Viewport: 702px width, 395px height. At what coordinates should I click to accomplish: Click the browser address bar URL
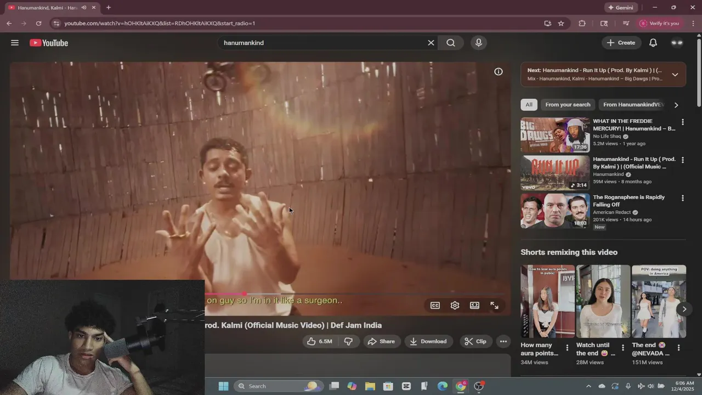coord(160,24)
